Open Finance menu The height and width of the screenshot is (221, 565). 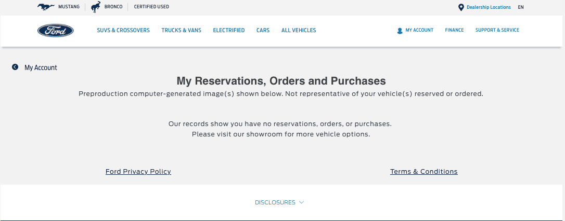454,30
